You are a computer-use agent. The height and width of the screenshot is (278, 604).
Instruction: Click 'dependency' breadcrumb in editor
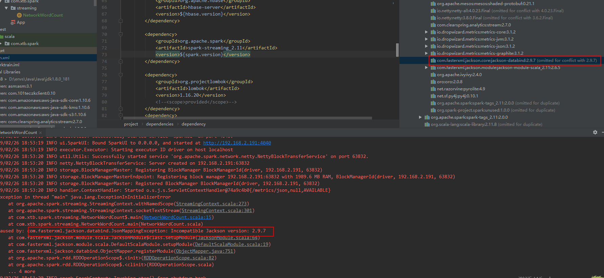click(x=193, y=124)
